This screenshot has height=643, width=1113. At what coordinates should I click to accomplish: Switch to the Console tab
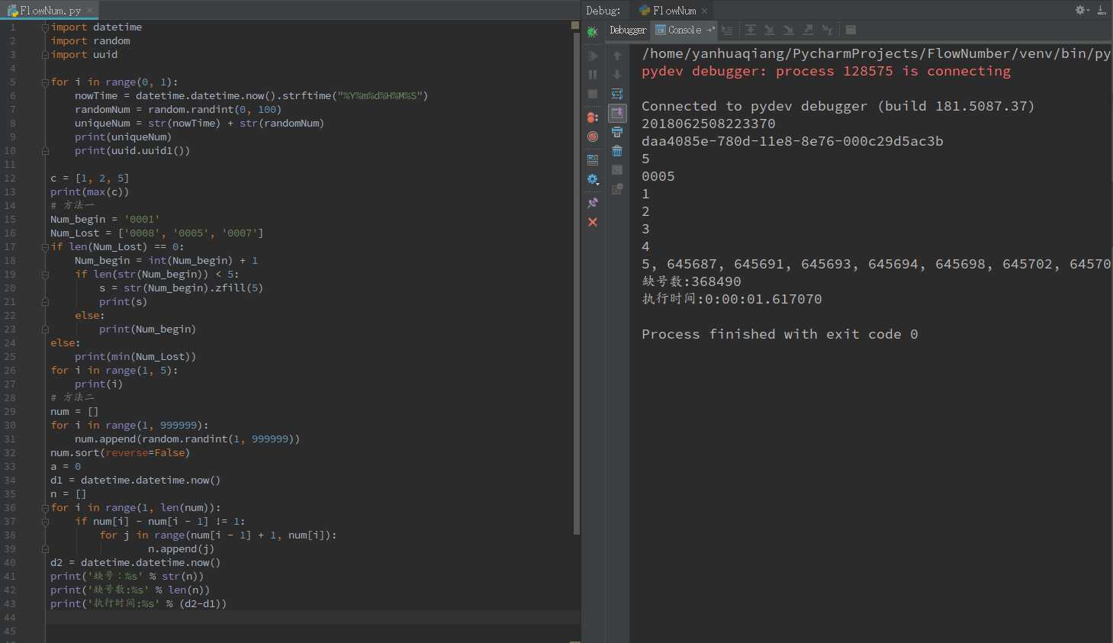[x=684, y=31]
